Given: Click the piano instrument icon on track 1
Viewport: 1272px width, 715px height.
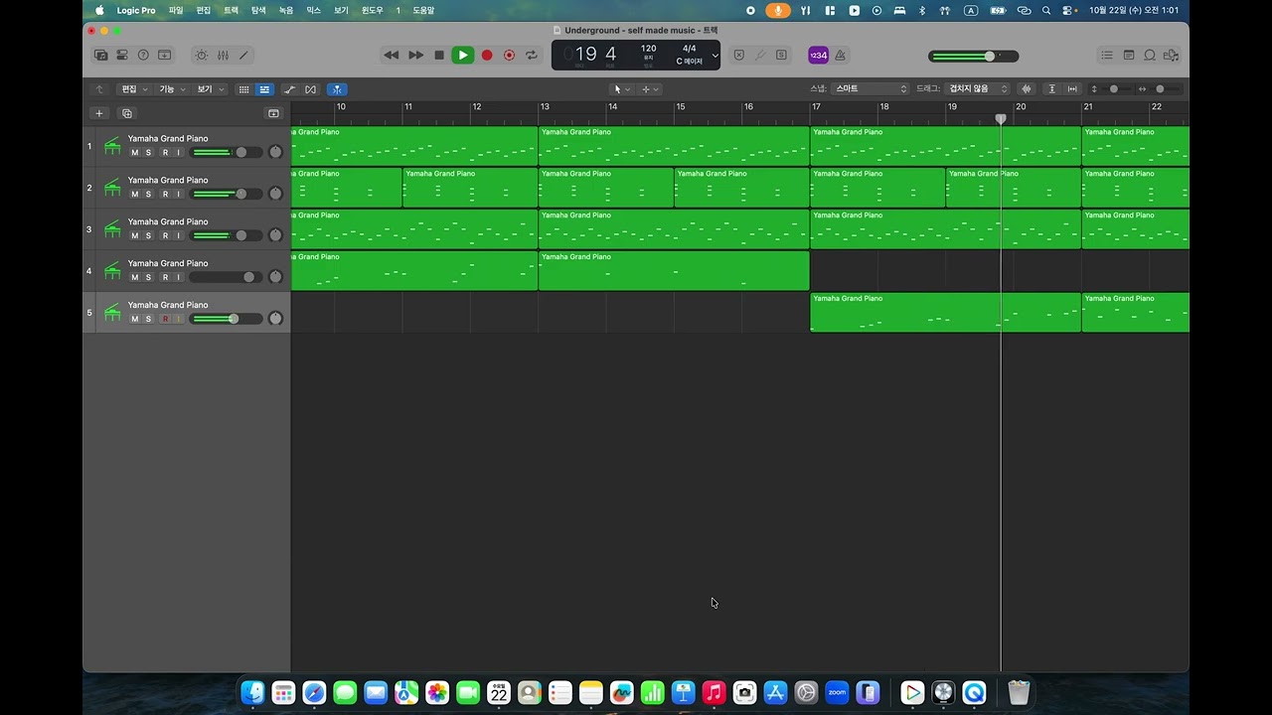Looking at the screenshot, I should [112, 146].
